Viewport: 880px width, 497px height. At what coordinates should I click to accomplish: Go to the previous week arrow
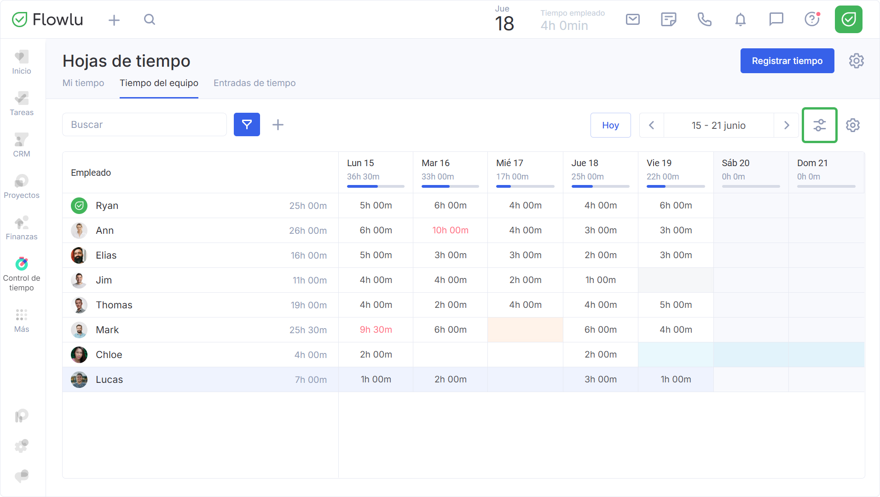click(652, 125)
